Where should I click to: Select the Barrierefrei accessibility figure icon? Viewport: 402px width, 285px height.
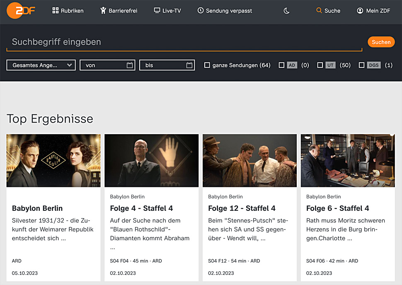(x=103, y=10)
